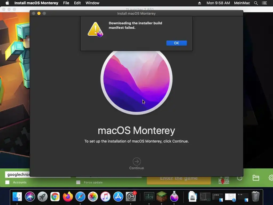Image resolution: width=273 pixels, height=205 pixels.
Task: Open the folder icon in TLauncher
Action: click(256, 178)
